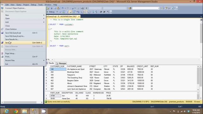The height and width of the screenshot is (114, 203).
Task: Click the Increase Indent icon
Action: pos(104,12)
